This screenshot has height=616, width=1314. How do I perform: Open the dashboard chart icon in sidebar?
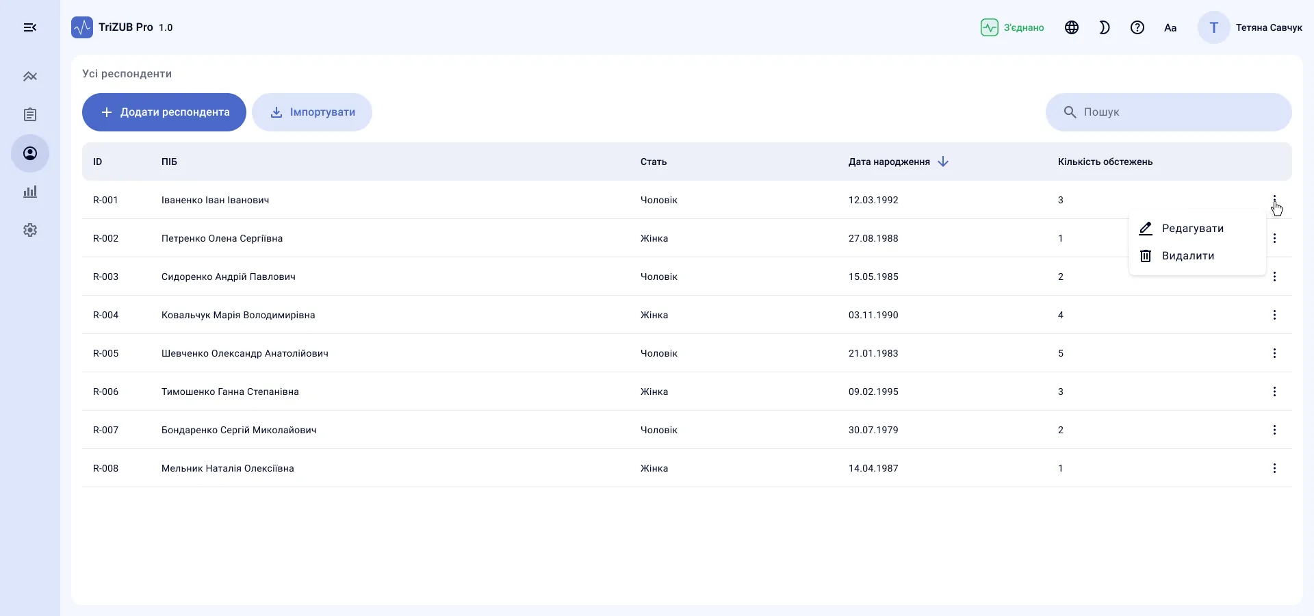30,77
